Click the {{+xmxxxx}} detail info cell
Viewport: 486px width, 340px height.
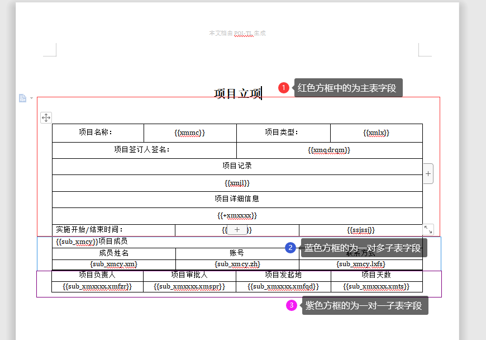click(237, 215)
